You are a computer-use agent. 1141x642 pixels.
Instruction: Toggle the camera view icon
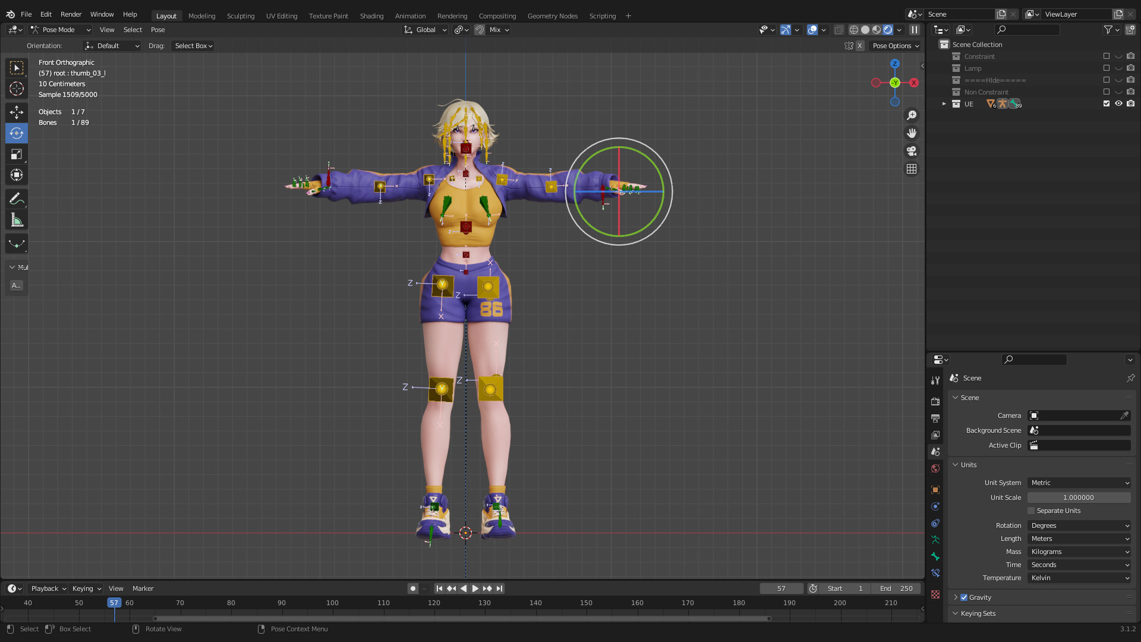(912, 151)
